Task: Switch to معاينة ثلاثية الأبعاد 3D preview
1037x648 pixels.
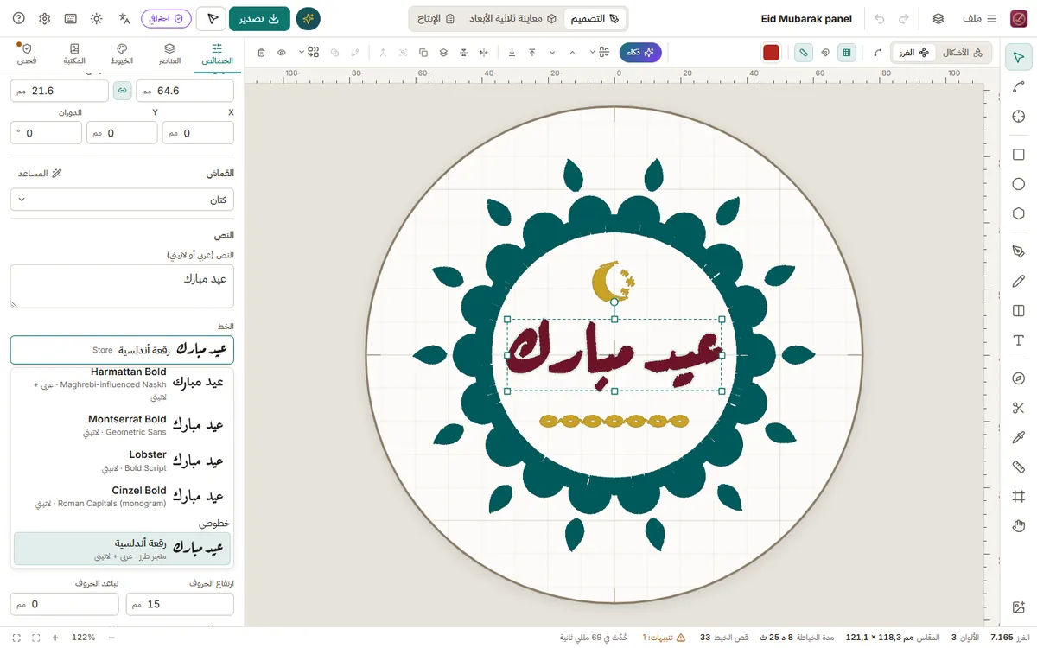Action: pyautogui.click(x=514, y=18)
